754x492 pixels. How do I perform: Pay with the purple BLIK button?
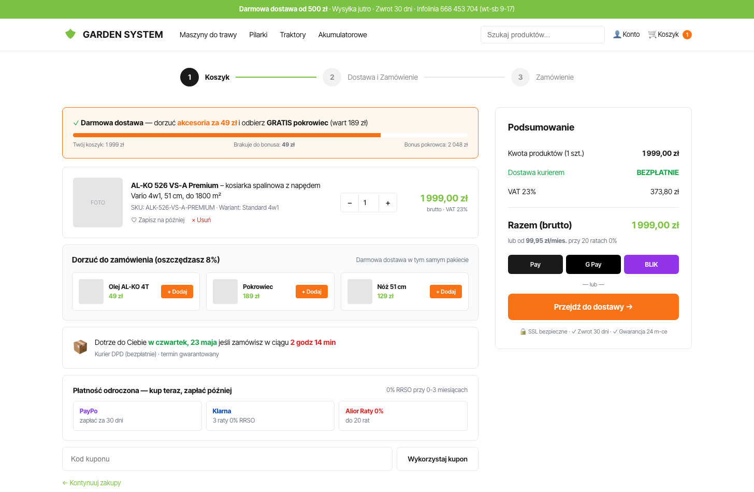(x=651, y=264)
